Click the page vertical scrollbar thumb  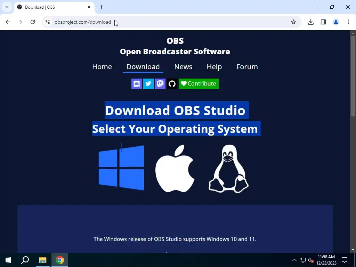pos(353,76)
